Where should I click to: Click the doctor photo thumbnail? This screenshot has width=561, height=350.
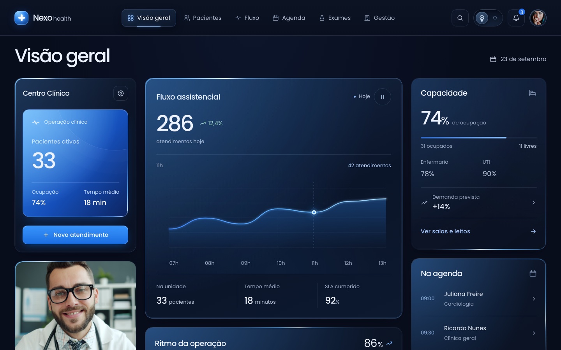[x=76, y=306]
